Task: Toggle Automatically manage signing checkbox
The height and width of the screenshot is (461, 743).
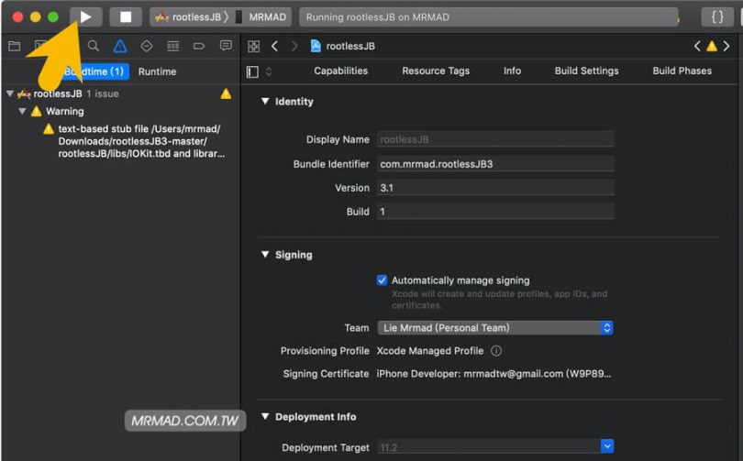Action: pos(382,280)
